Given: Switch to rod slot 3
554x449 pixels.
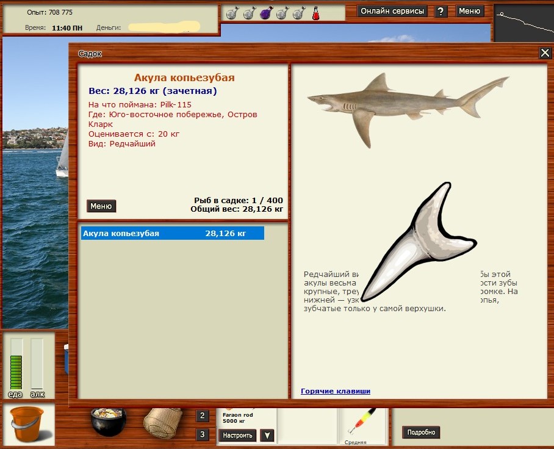Looking at the screenshot, I should pos(203,435).
